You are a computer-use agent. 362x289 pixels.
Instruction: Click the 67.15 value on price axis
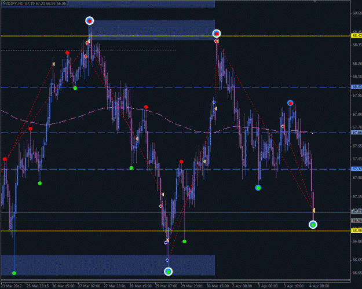click(357, 196)
